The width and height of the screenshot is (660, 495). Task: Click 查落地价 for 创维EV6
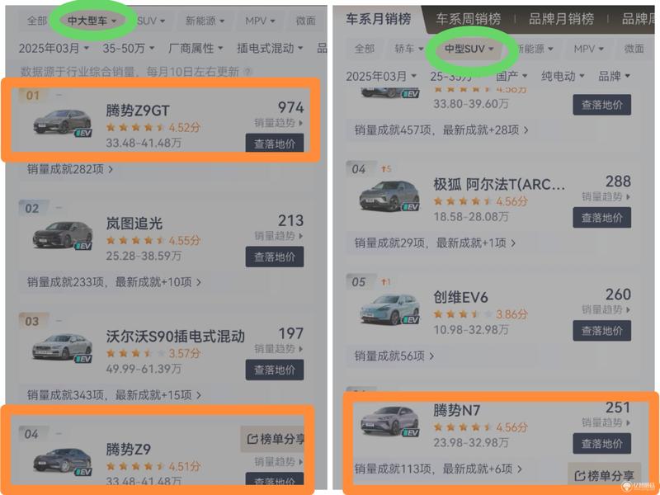601,331
